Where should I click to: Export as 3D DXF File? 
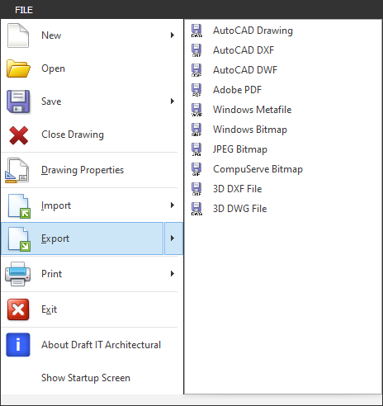[x=283, y=189]
